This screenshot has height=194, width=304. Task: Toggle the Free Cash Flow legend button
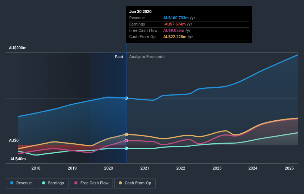pos(91,183)
